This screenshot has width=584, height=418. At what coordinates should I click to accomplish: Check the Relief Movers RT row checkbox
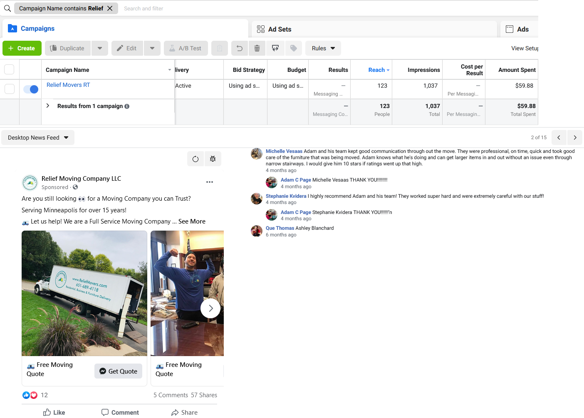[x=10, y=89]
